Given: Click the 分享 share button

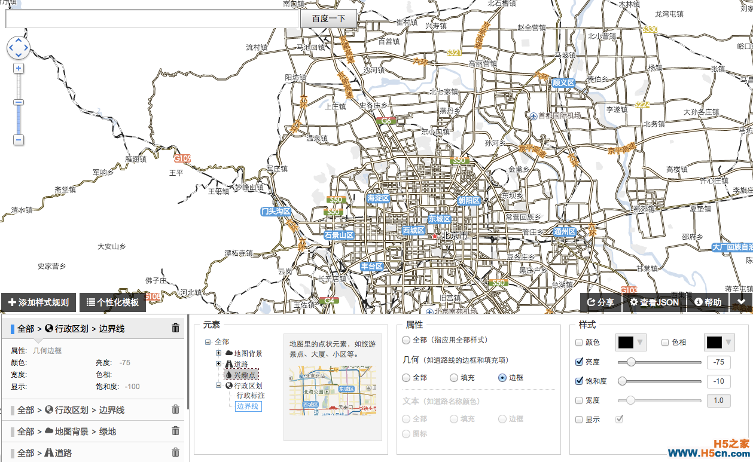Looking at the screenshot, I should 600,302.
